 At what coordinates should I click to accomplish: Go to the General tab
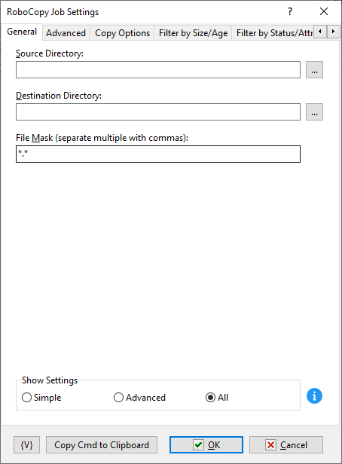tap(22, 32)
